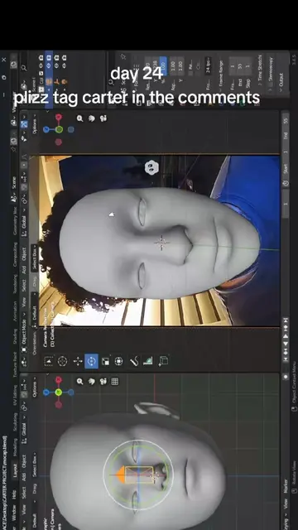Click the 3.6.5 version text
Screen dimensions: 298x530
[x=294, y=60]
